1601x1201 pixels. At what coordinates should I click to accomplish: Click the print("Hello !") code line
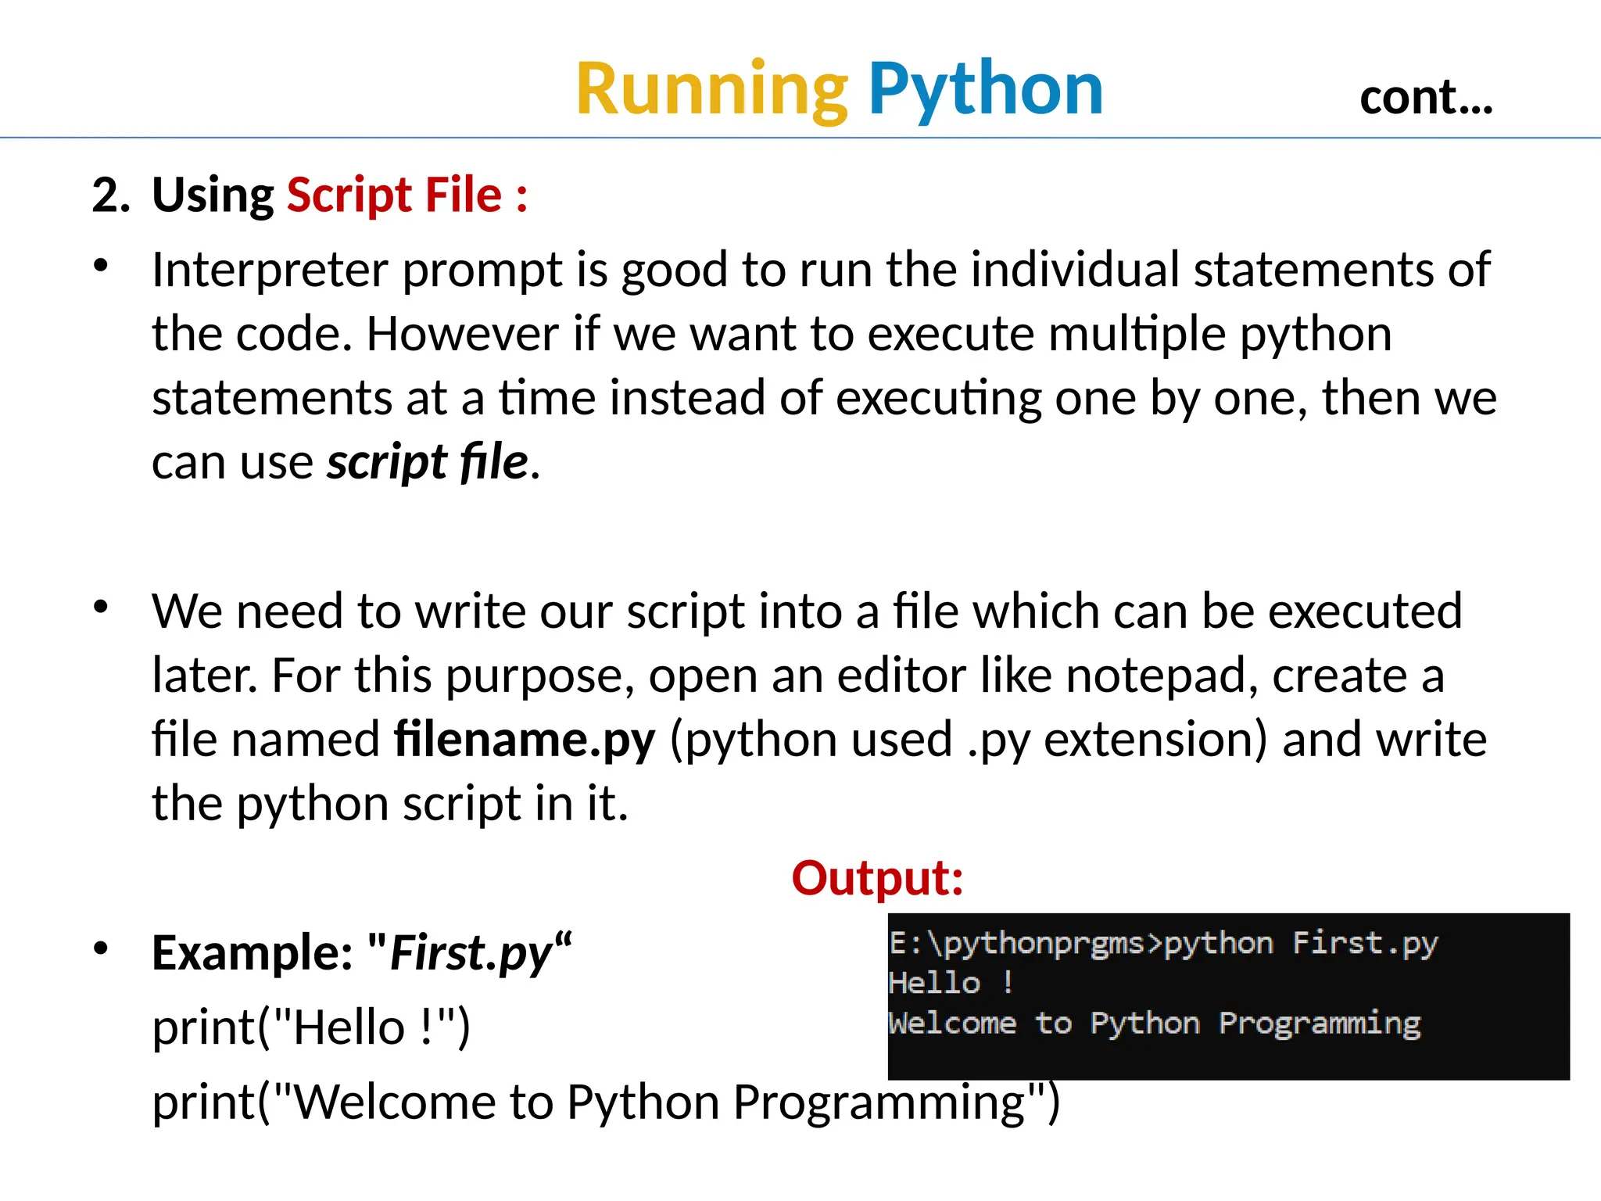click(311, 1027)
